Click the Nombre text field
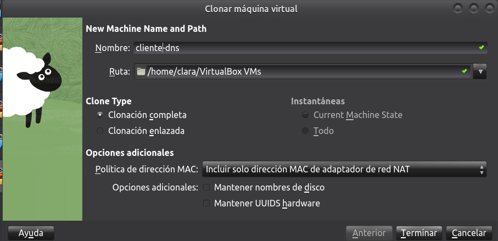This screenshot has height=241, width=498. [x=302, y=48]
